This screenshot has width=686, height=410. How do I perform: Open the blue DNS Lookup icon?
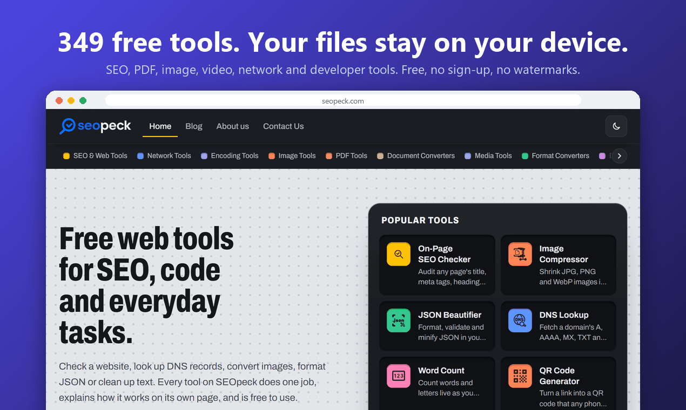[x=520, y=320]
